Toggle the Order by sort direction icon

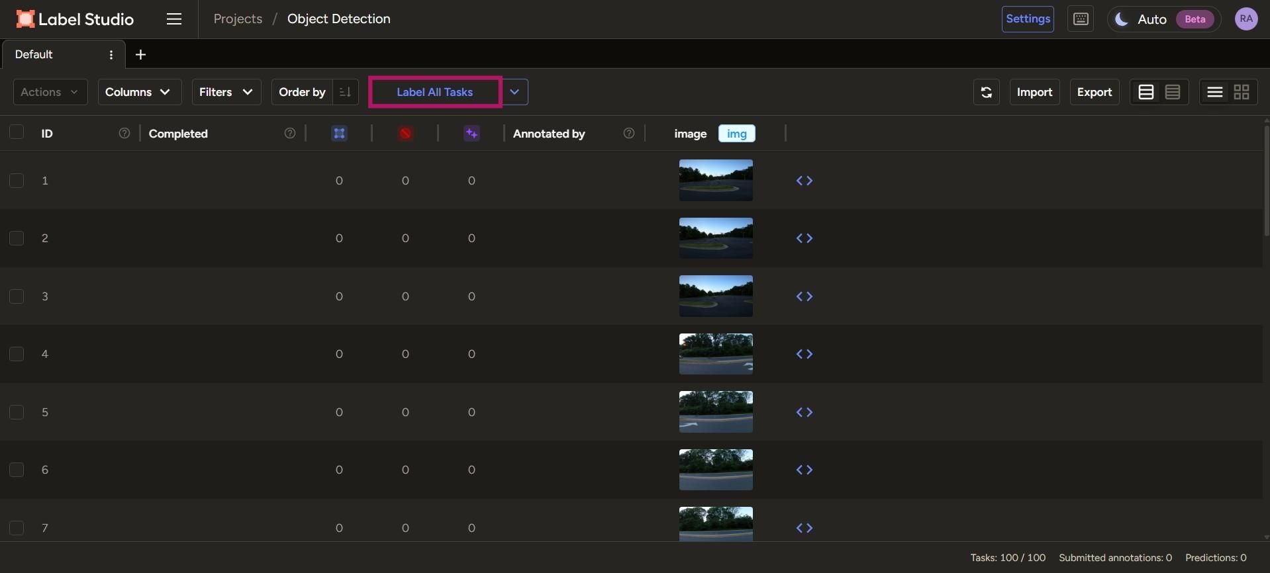(345, 92)
